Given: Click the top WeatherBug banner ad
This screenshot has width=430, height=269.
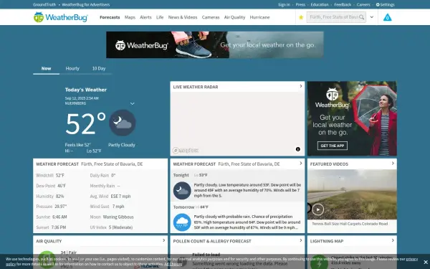Looking at the screenshot, I should click(x=215, y=44).
